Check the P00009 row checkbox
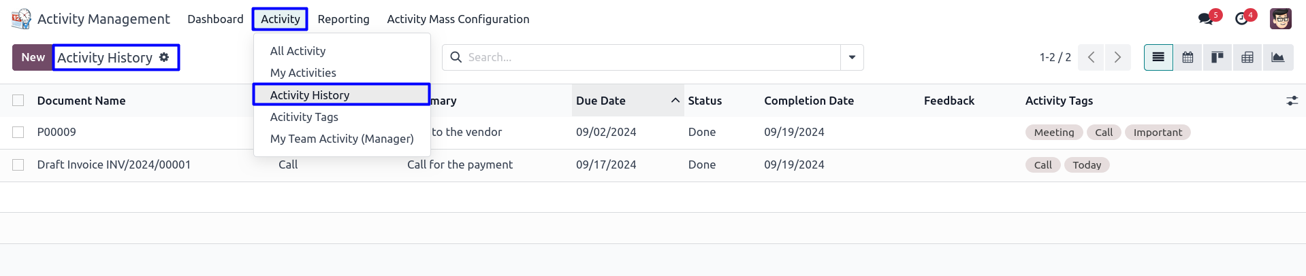The image size is (1306, 276). [18, 132]
